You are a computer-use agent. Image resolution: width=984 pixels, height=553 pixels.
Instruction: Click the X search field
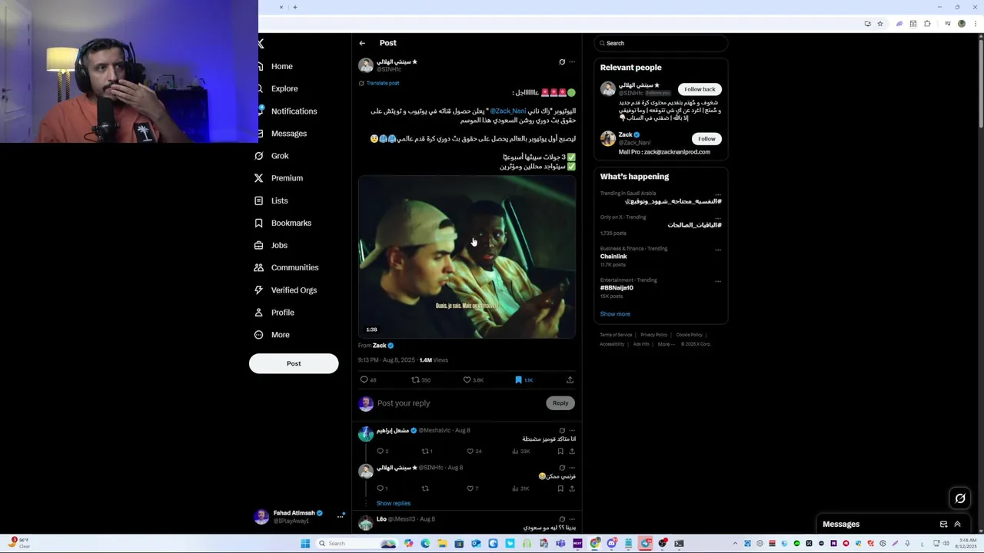pos(661,43)
